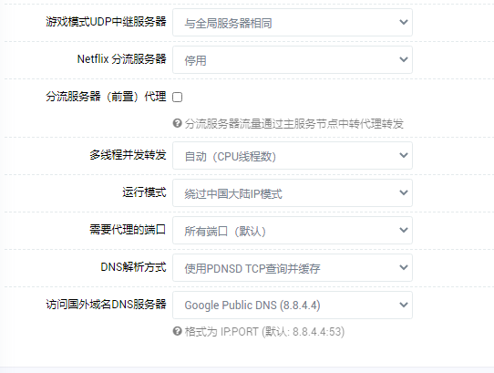Click the 访问国外域名DNS服务器 label
The height and width of the screenshot is (373, 494).
(x=106, y=305)
